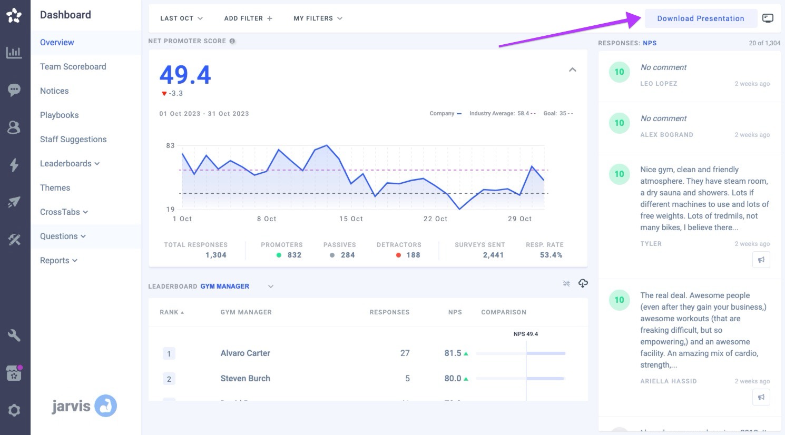This screenshot has width=785, height=435.
Task: Expand the My Filters dropdown
Action: [x=318, y=18]
